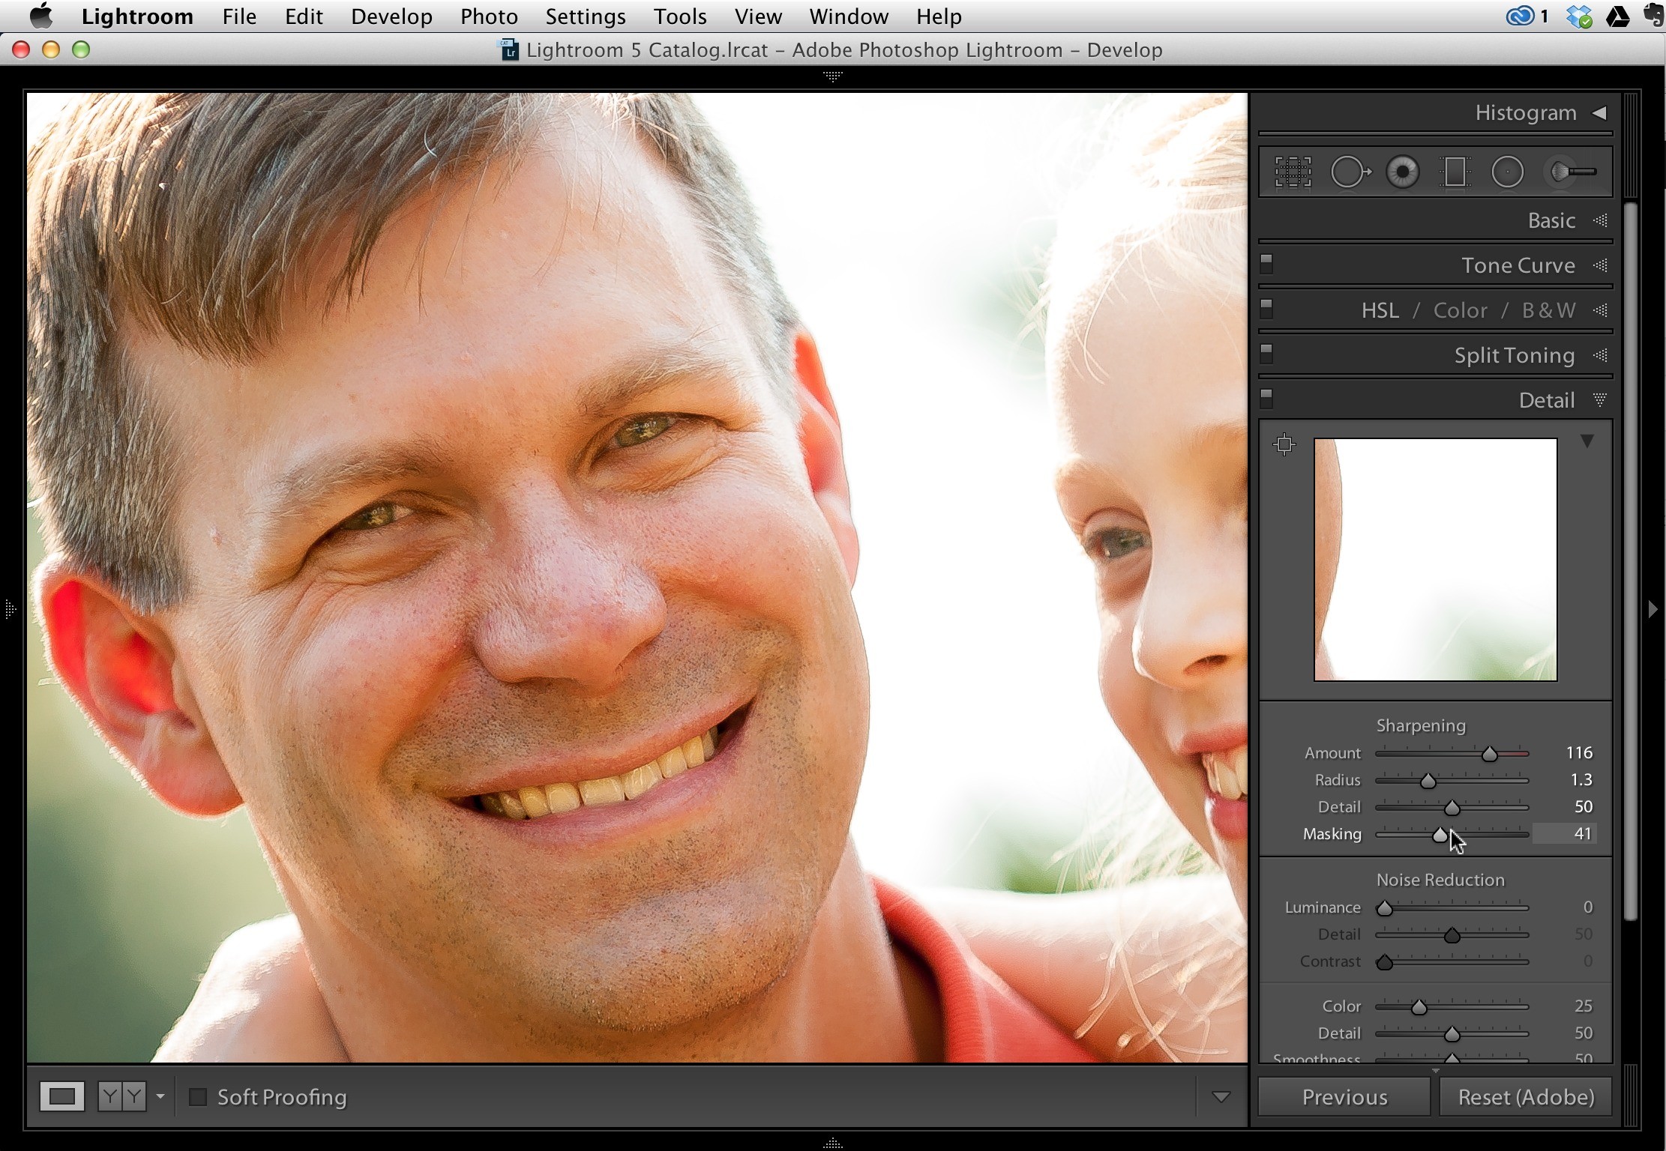1666x1151 pixels.
Task: Open the Lightroom application menu
Action: [x=137, y=16]
